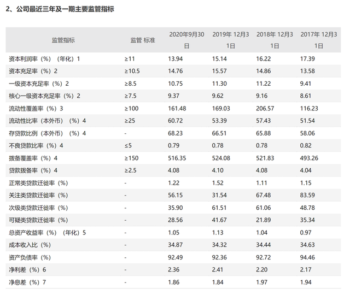Select row label 拨备覆盖率（%）4
Viewport: 350px width, 295px height.
(33, 158)
